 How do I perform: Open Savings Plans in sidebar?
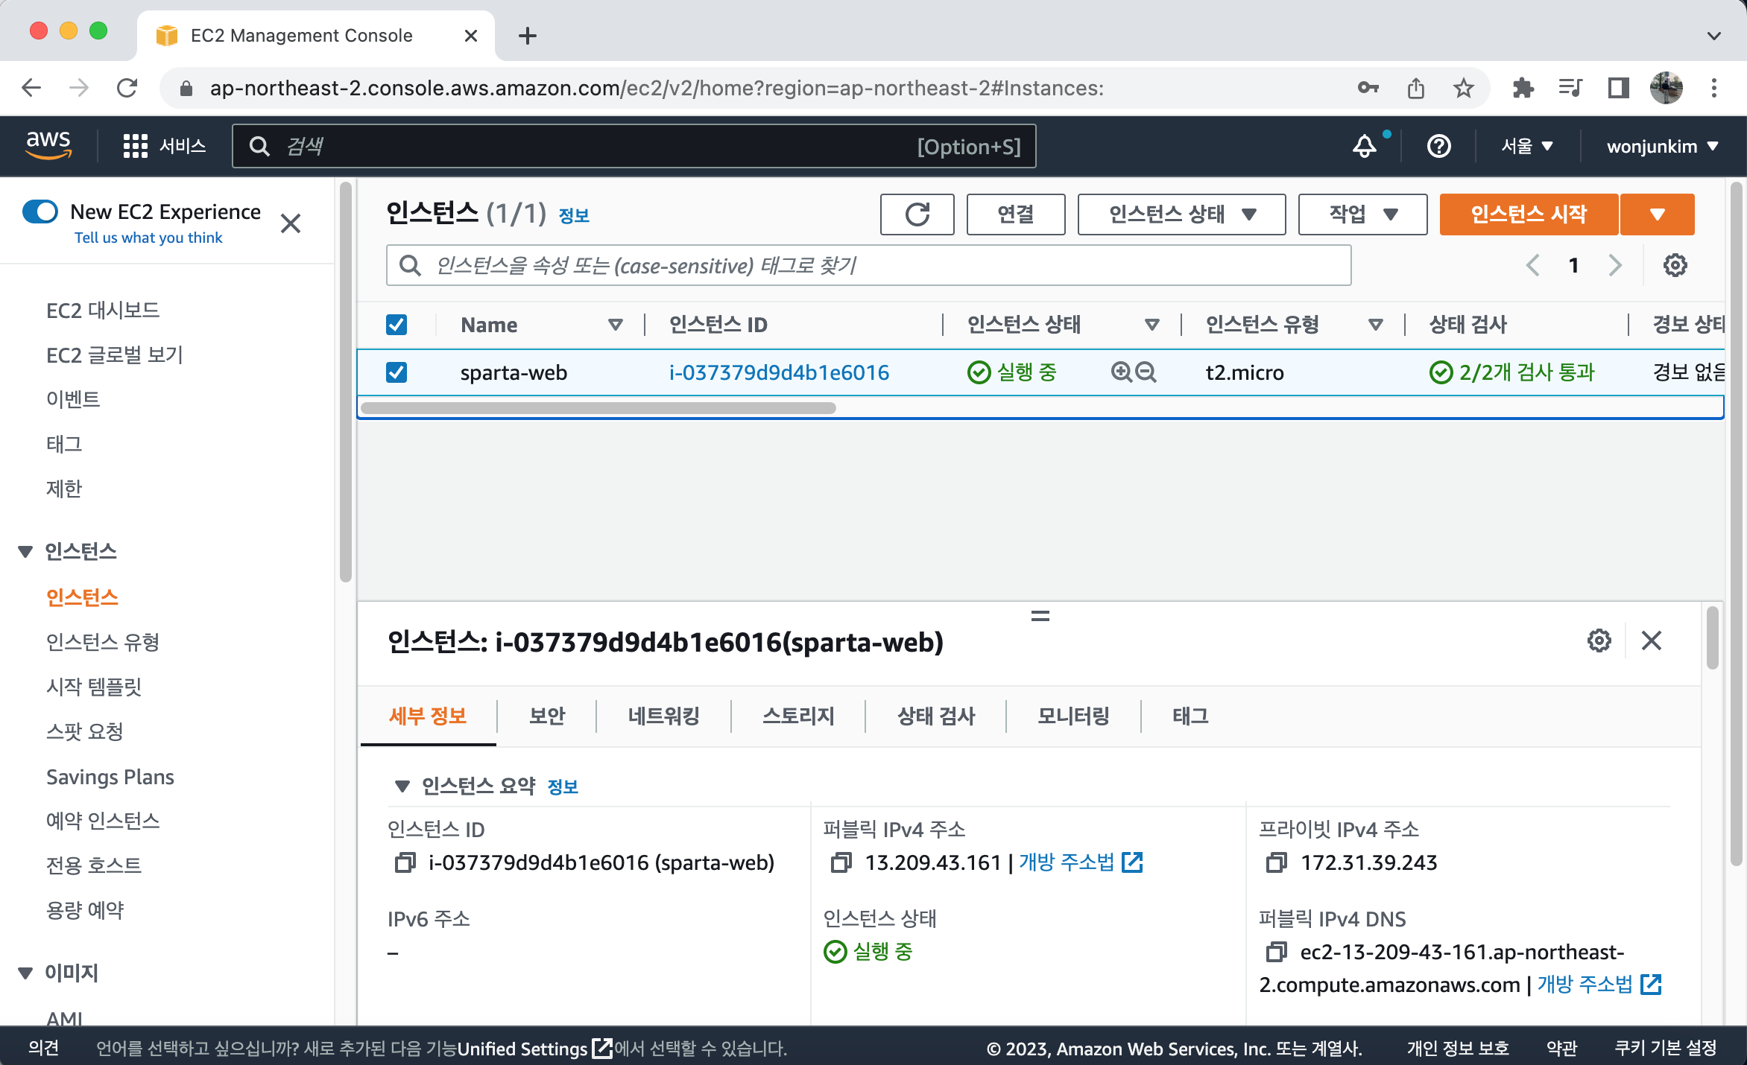pos(110,777)
